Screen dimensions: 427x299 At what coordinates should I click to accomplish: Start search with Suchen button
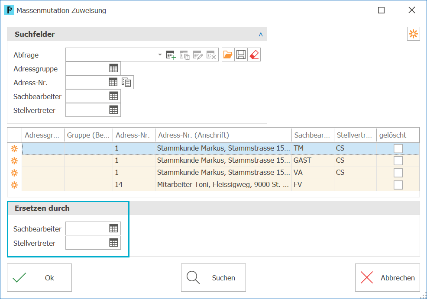[213, 277]
